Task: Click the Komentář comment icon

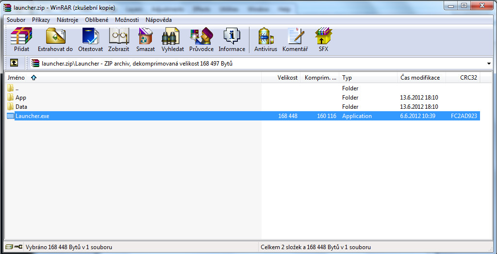Action: (x=296, y=36)
